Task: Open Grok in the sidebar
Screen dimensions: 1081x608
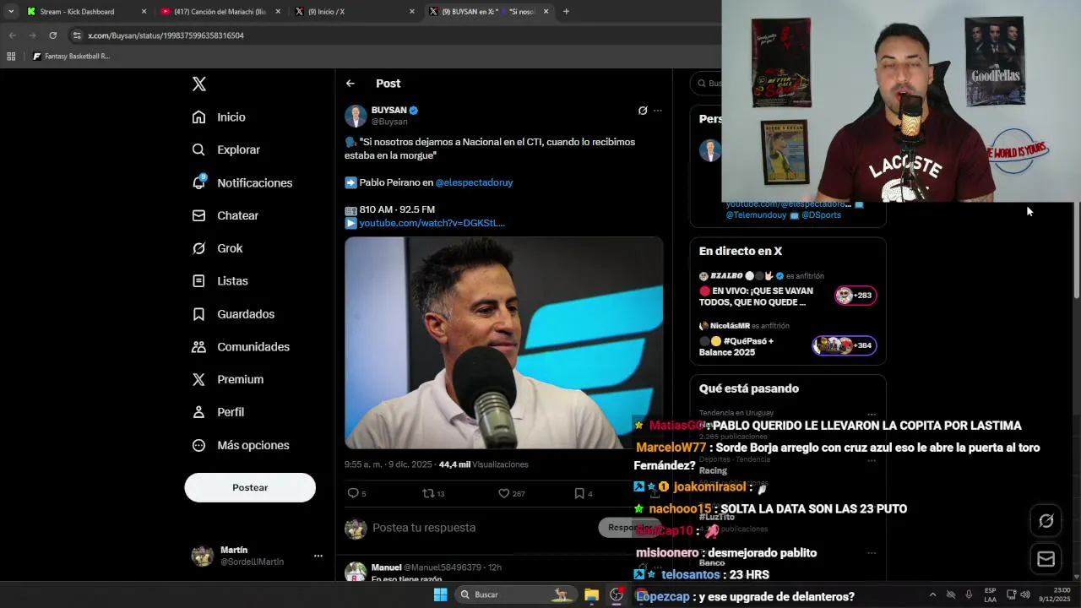Action: click(x=217, y=248)
